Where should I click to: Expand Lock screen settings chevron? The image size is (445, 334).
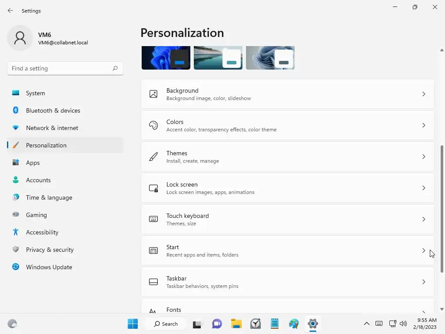pyautogui.click(x=423, y=188)
